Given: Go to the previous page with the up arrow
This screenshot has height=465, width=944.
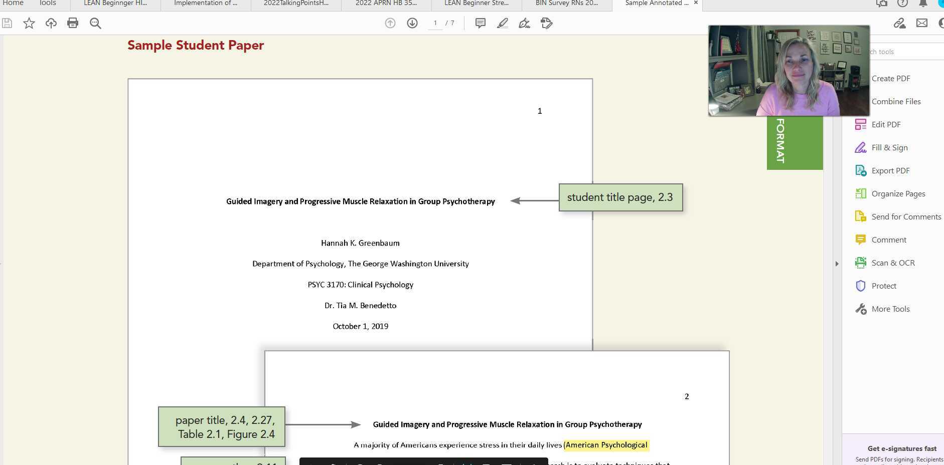Looking at the screenshot, I should click(390, 23).
